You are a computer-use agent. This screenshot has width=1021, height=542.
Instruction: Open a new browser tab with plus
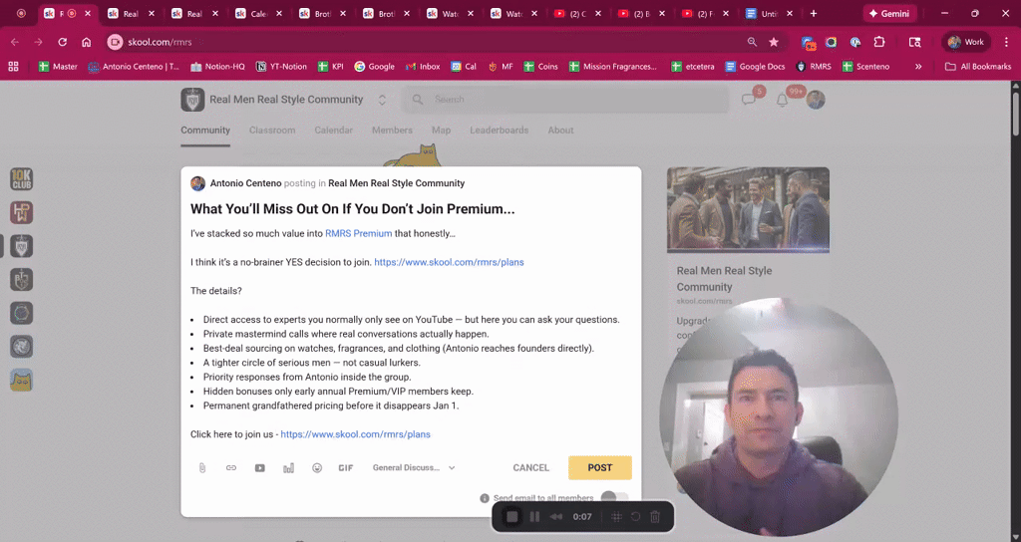[814, 14]
